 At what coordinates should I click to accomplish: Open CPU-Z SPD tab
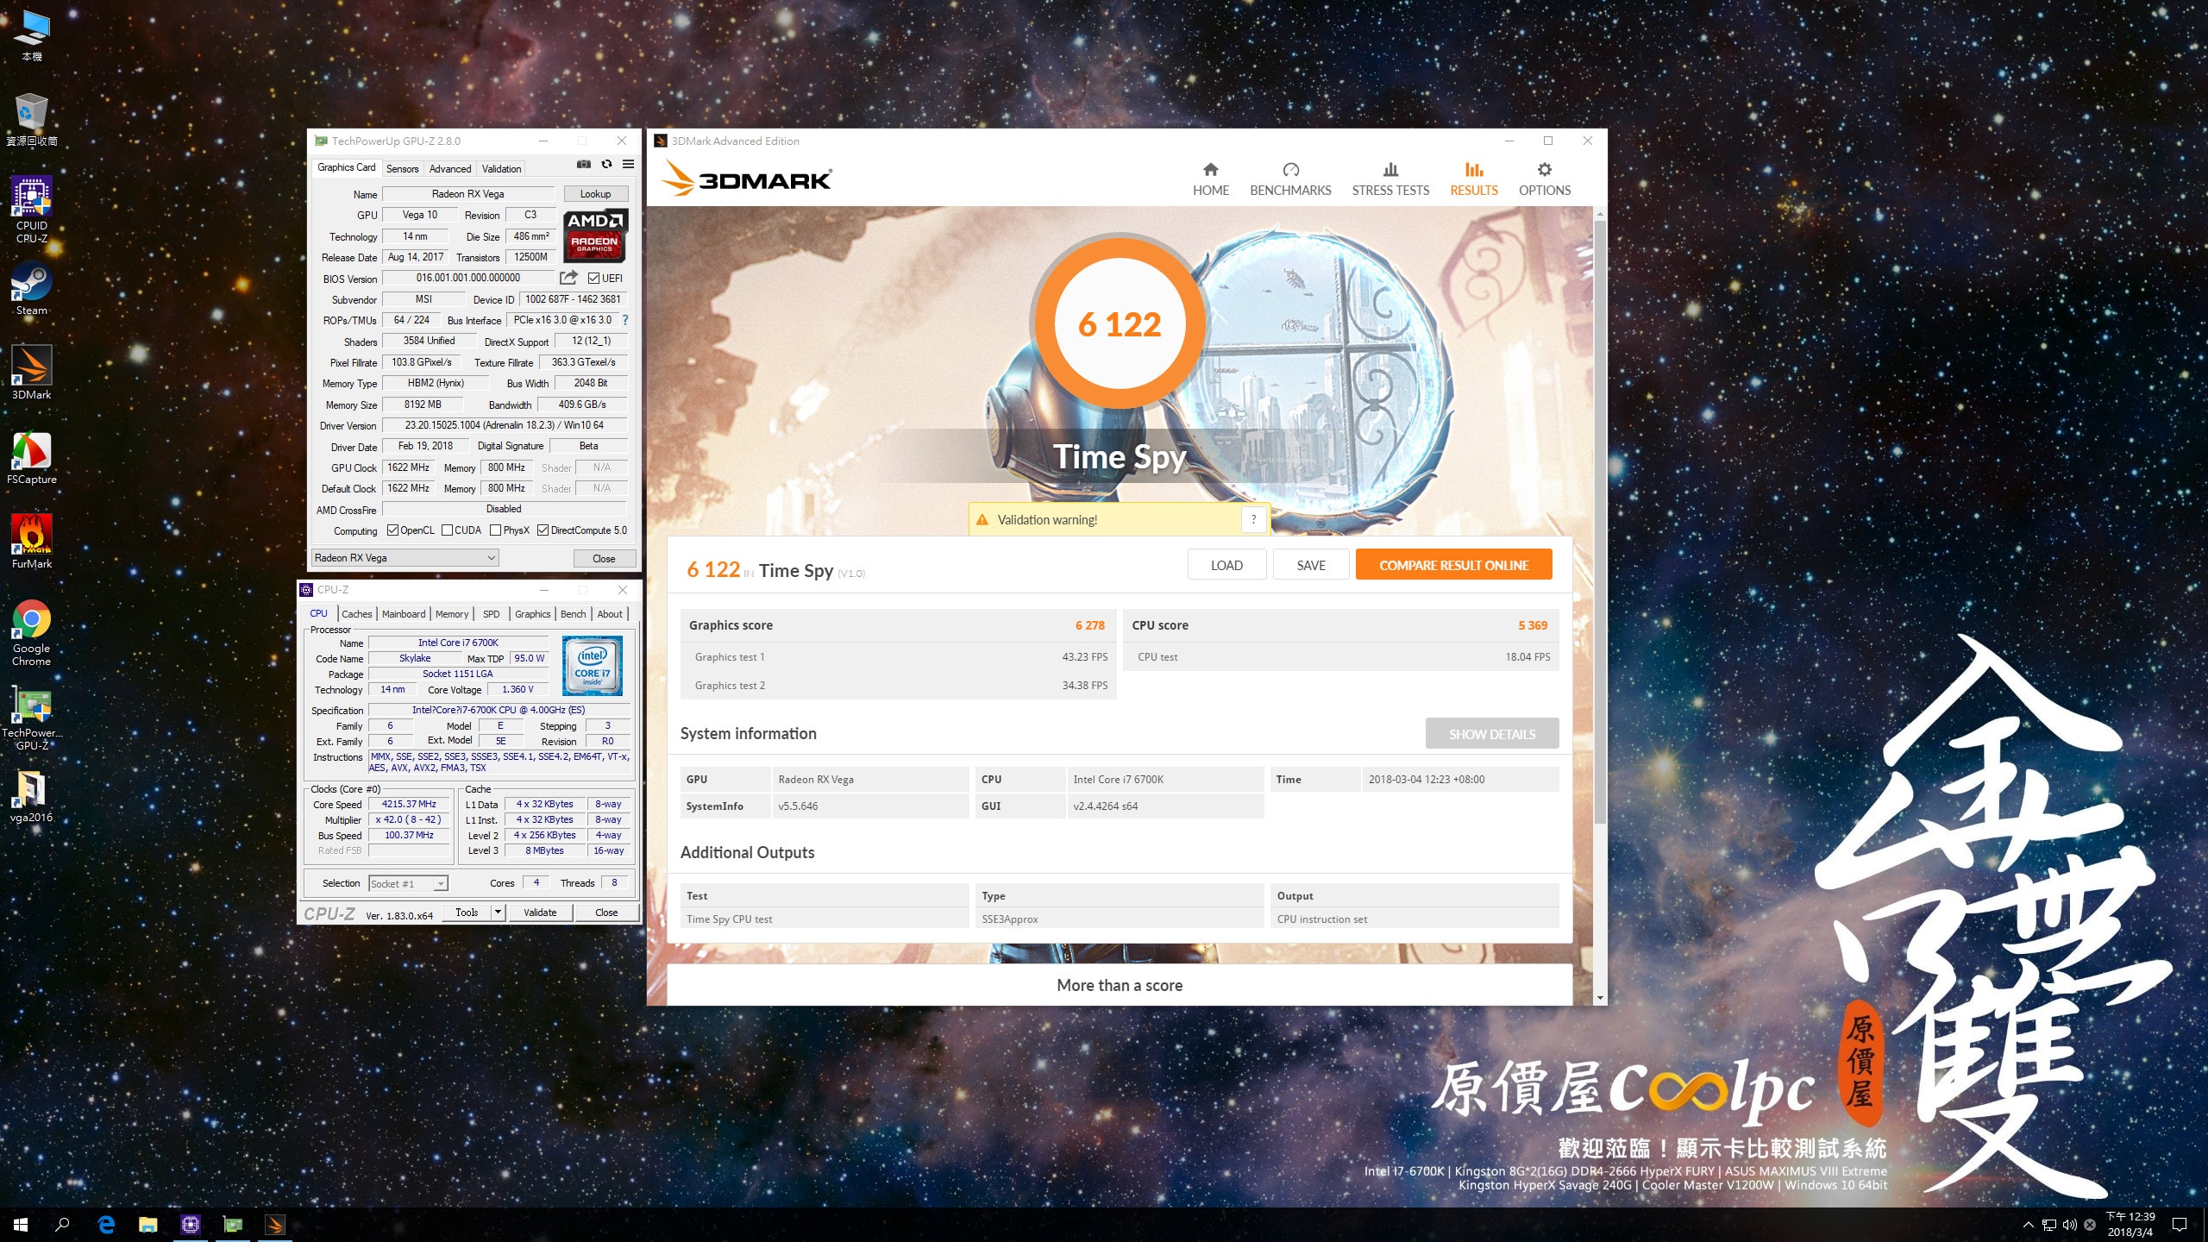click(491, 614)
